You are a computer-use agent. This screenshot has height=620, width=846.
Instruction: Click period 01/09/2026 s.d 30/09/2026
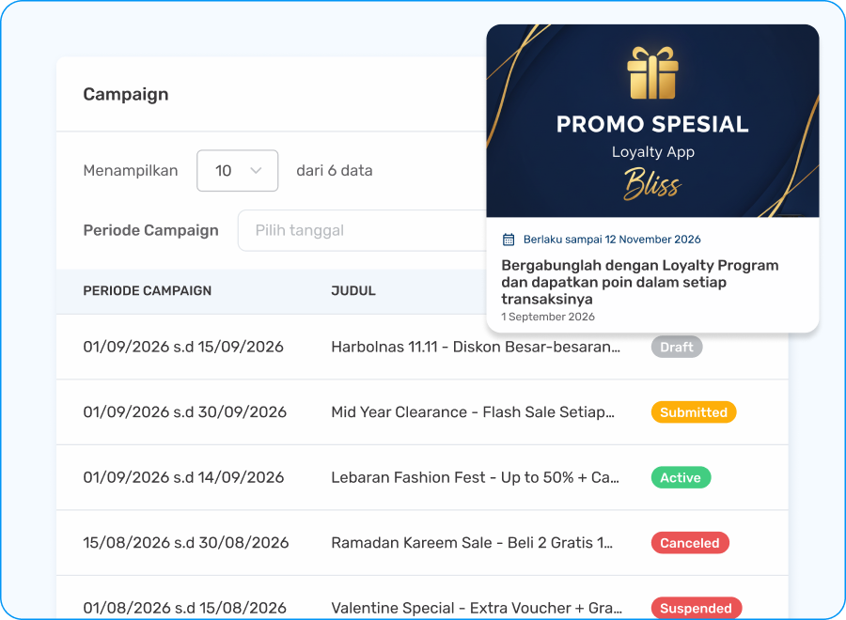pyautogui.click(x=185, y=412)
